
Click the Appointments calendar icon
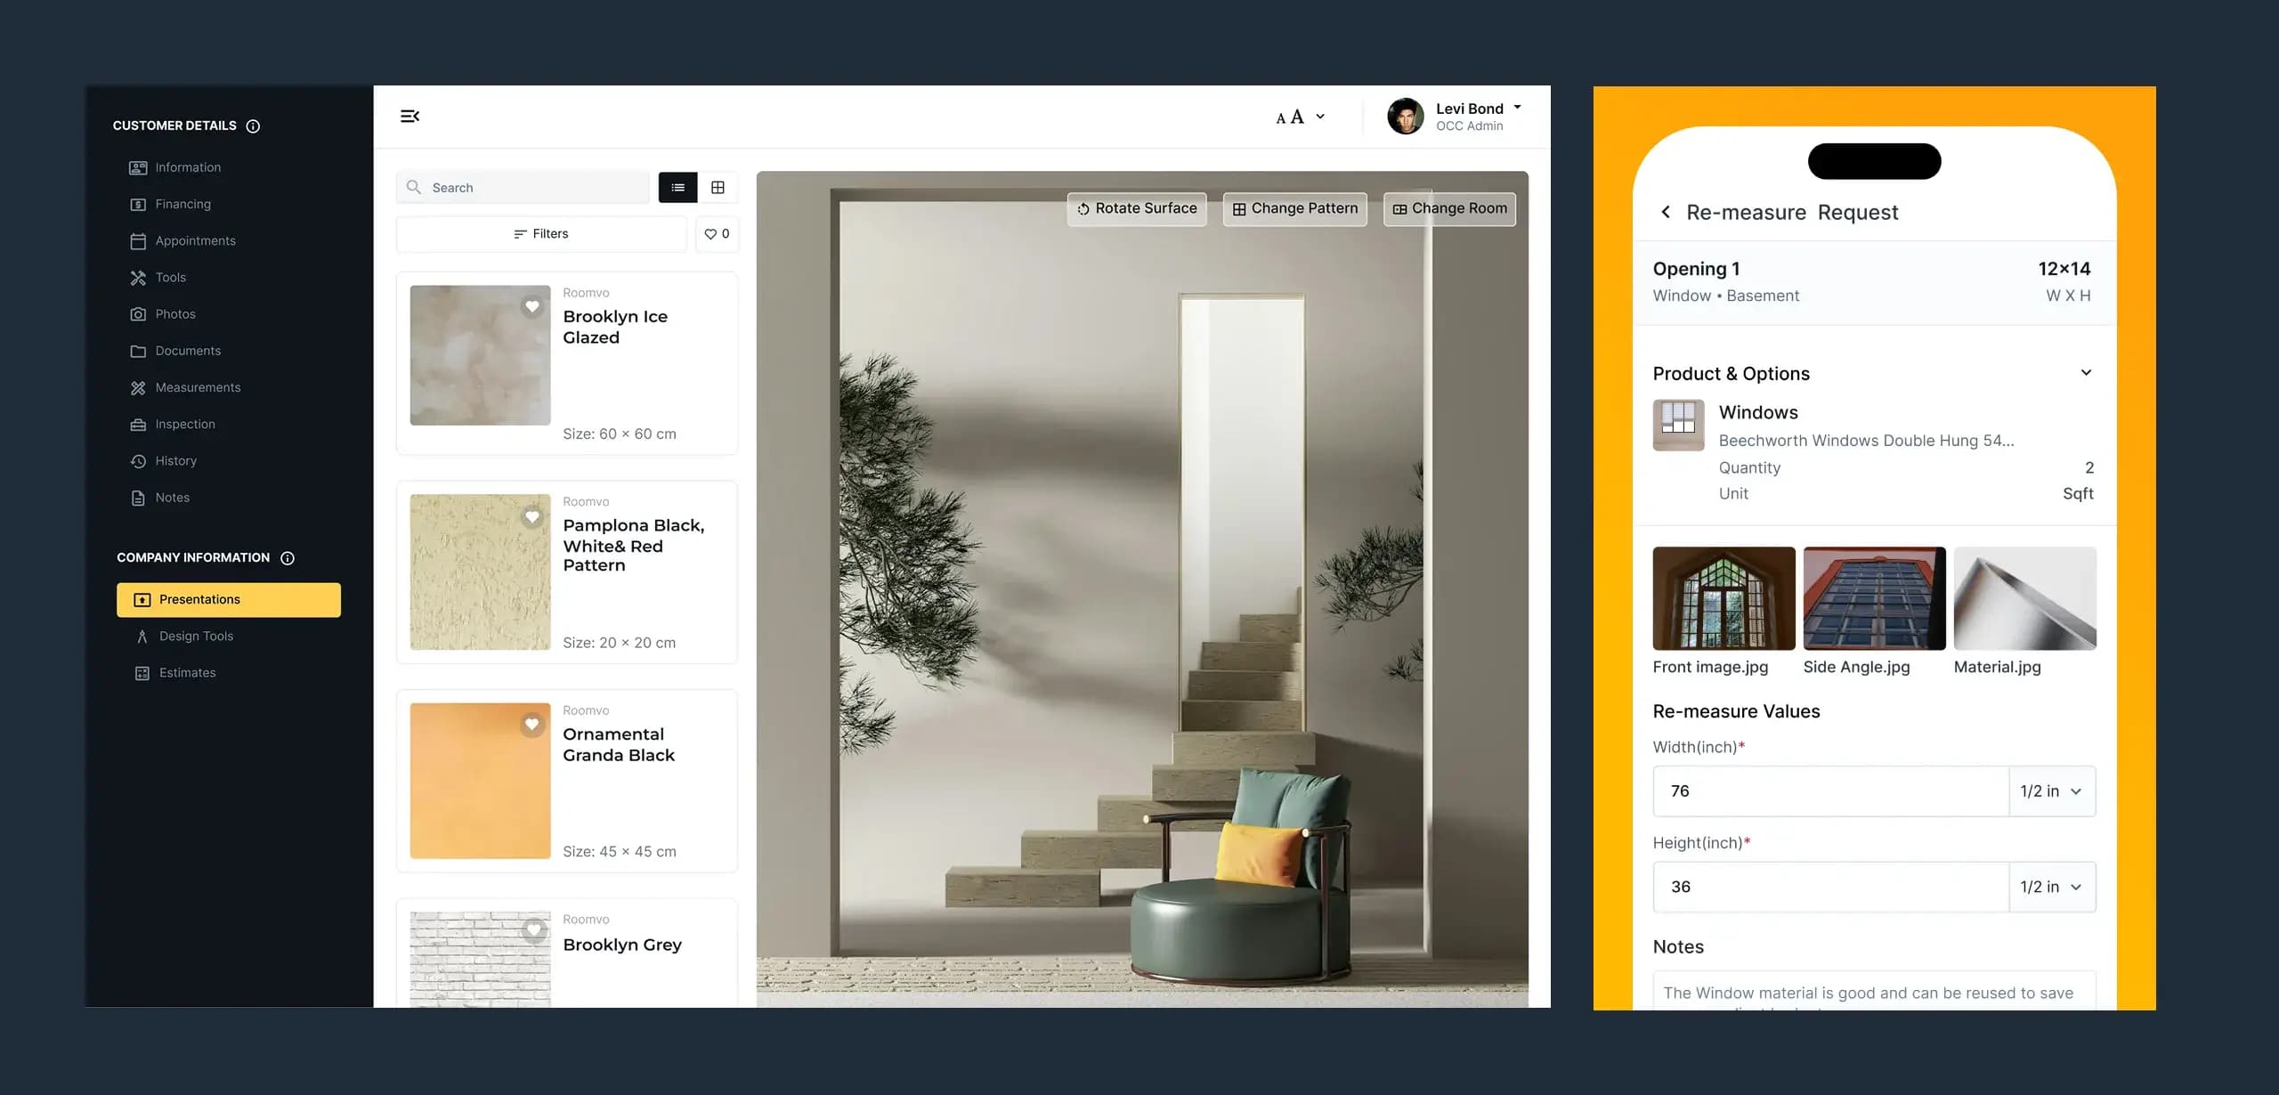[x=138, y=241]
